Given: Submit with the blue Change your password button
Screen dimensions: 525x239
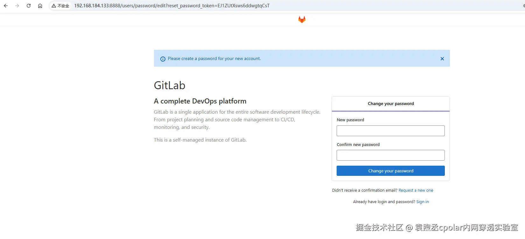Looking at the screenshot, I should 391,171.
